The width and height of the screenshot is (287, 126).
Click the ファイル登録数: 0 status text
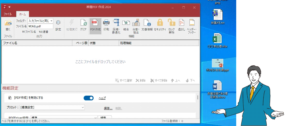pos(172,121)
